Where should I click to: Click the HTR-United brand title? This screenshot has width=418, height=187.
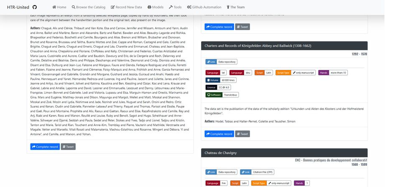coord(18,7)
